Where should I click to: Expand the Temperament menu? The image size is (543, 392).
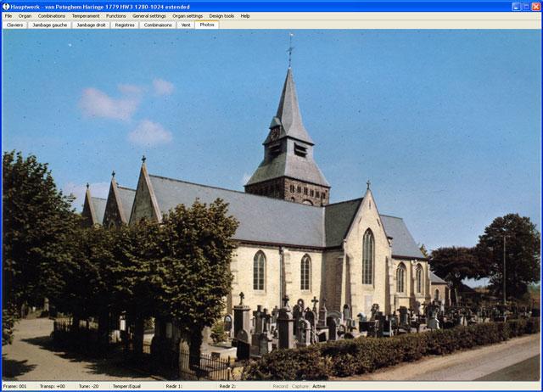tap(86, 16)
